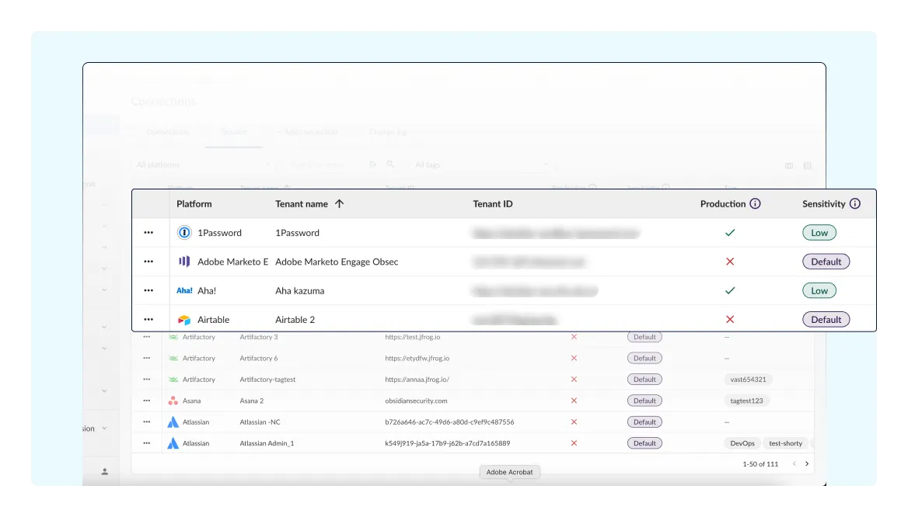Click the Default sensitivity badge for Airtable
908x517 pixels.
point(826,319)
